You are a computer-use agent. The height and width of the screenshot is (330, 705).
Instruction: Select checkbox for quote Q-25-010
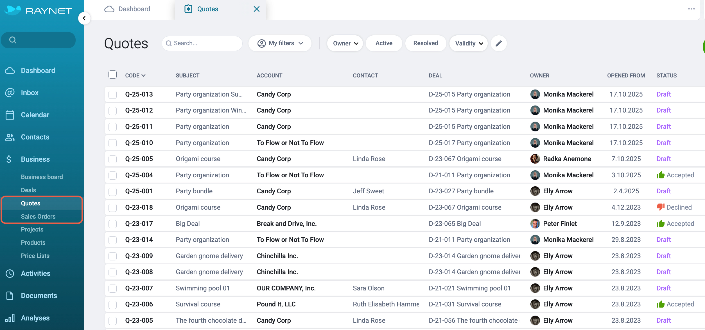point(112,143)
